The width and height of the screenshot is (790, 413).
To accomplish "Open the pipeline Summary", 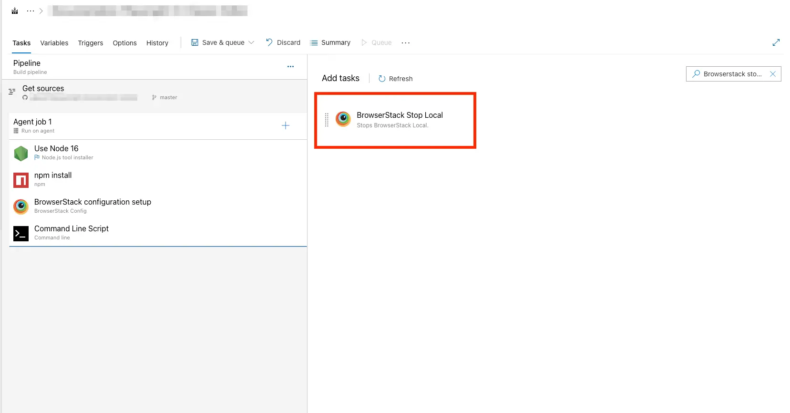I will click(330, 42).
